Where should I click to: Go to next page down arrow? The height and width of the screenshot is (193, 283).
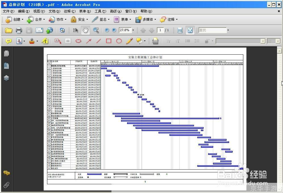152,30
